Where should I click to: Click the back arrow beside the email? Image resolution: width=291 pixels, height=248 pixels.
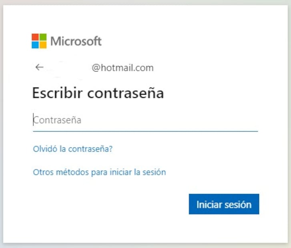point(39,68)
